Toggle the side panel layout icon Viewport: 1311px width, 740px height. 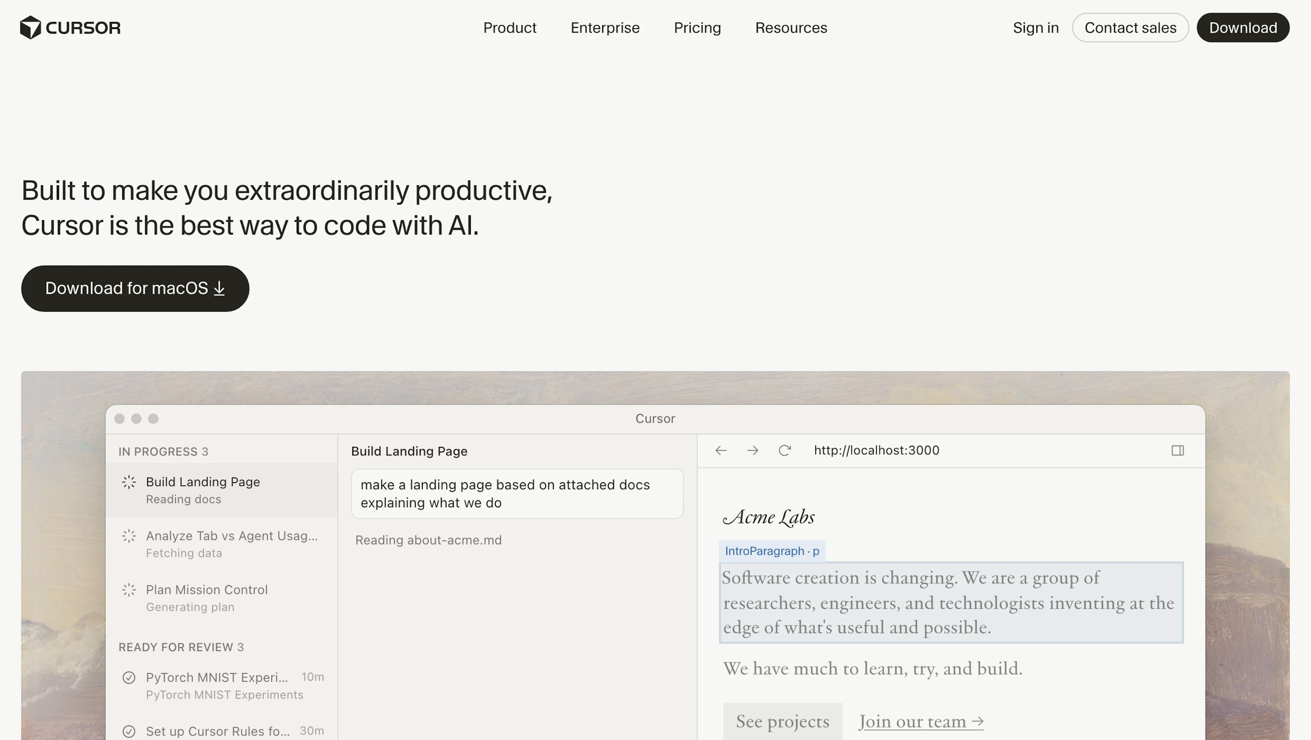coord(1178,451)
